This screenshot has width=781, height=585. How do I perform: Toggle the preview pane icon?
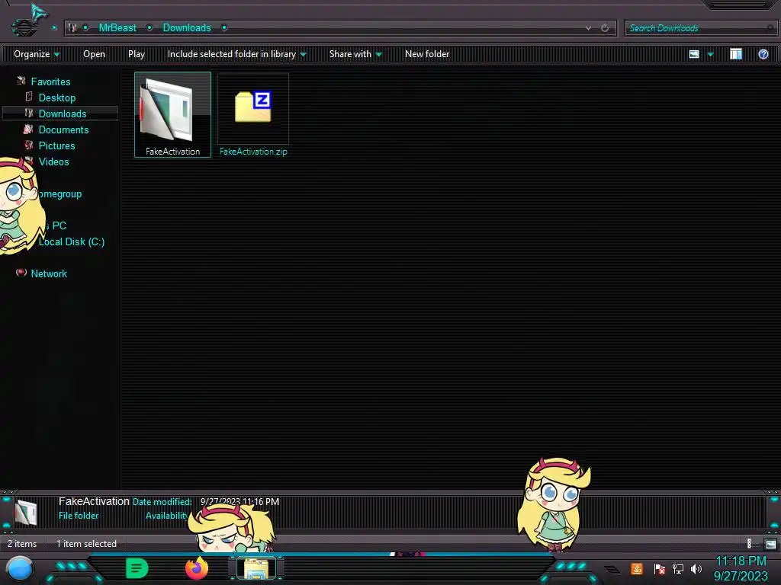(736, 54)
